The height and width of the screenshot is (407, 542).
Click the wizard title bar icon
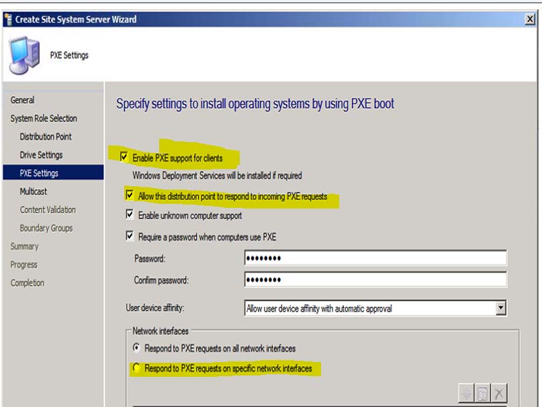point(8,19)
